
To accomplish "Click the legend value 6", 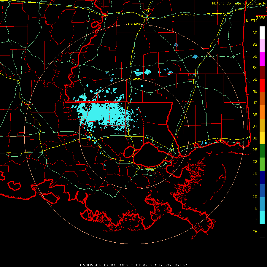I will (x=256, y=208).
